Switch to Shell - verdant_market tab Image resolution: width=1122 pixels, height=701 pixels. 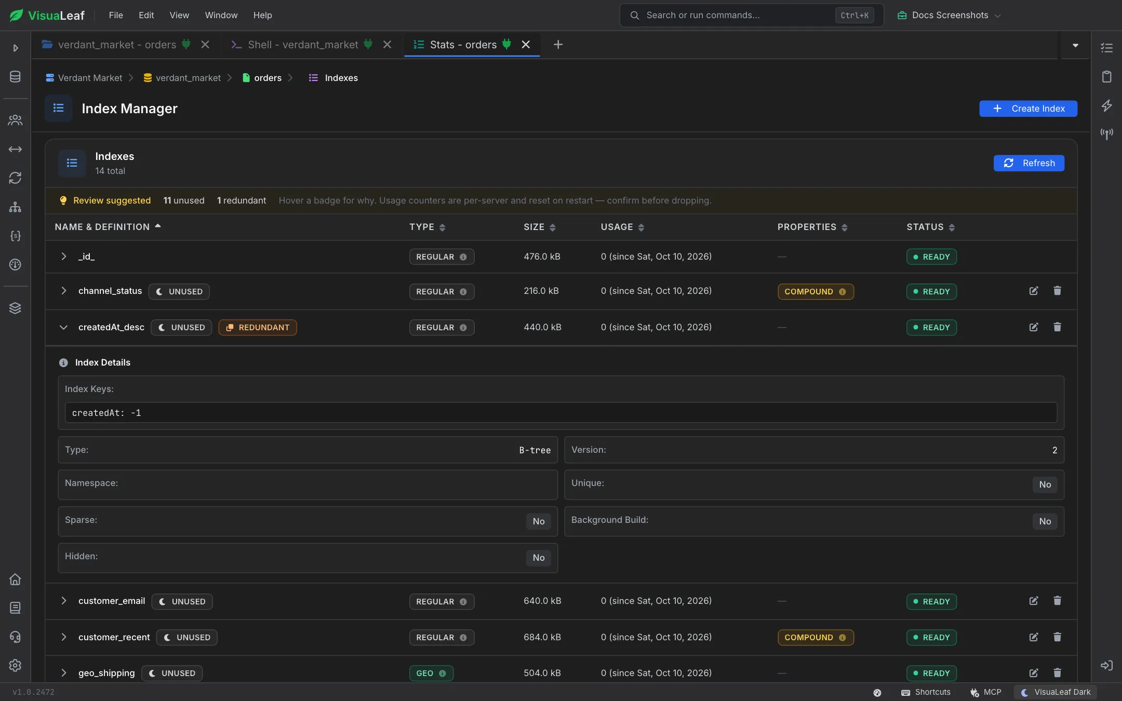coord(303,45)
